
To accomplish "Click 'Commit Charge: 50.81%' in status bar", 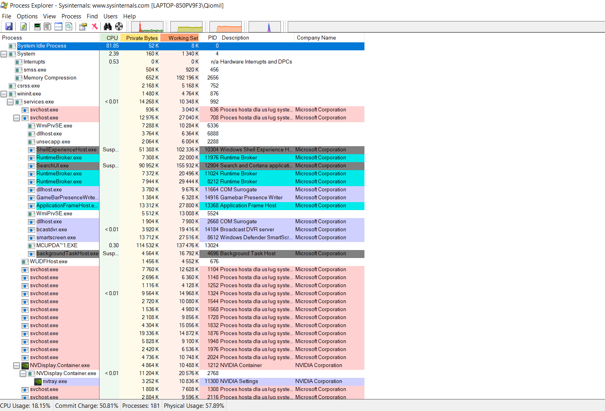I will (x=87, y=406).
